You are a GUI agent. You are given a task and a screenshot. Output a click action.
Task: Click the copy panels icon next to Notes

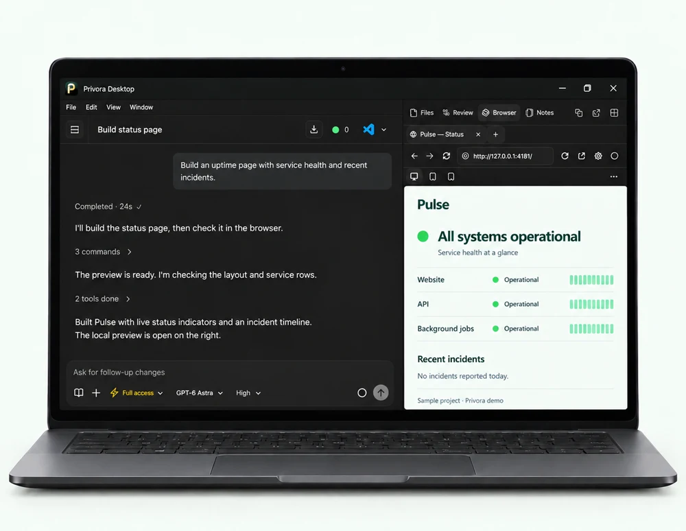579,113
